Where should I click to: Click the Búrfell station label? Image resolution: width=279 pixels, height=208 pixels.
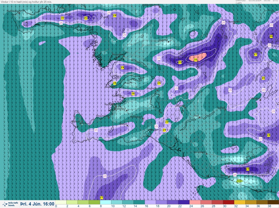coord(221,108)
